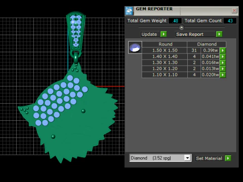Select the 1.50 X 1.50 size cell
The width and height of the screenshot is (243, 182).
click(x=165, y=51)
